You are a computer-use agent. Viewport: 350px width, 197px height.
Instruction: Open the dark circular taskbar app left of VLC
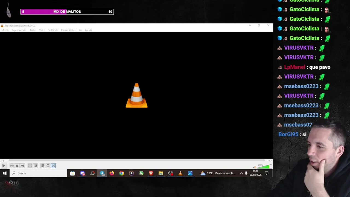click(x=171, y=173)
